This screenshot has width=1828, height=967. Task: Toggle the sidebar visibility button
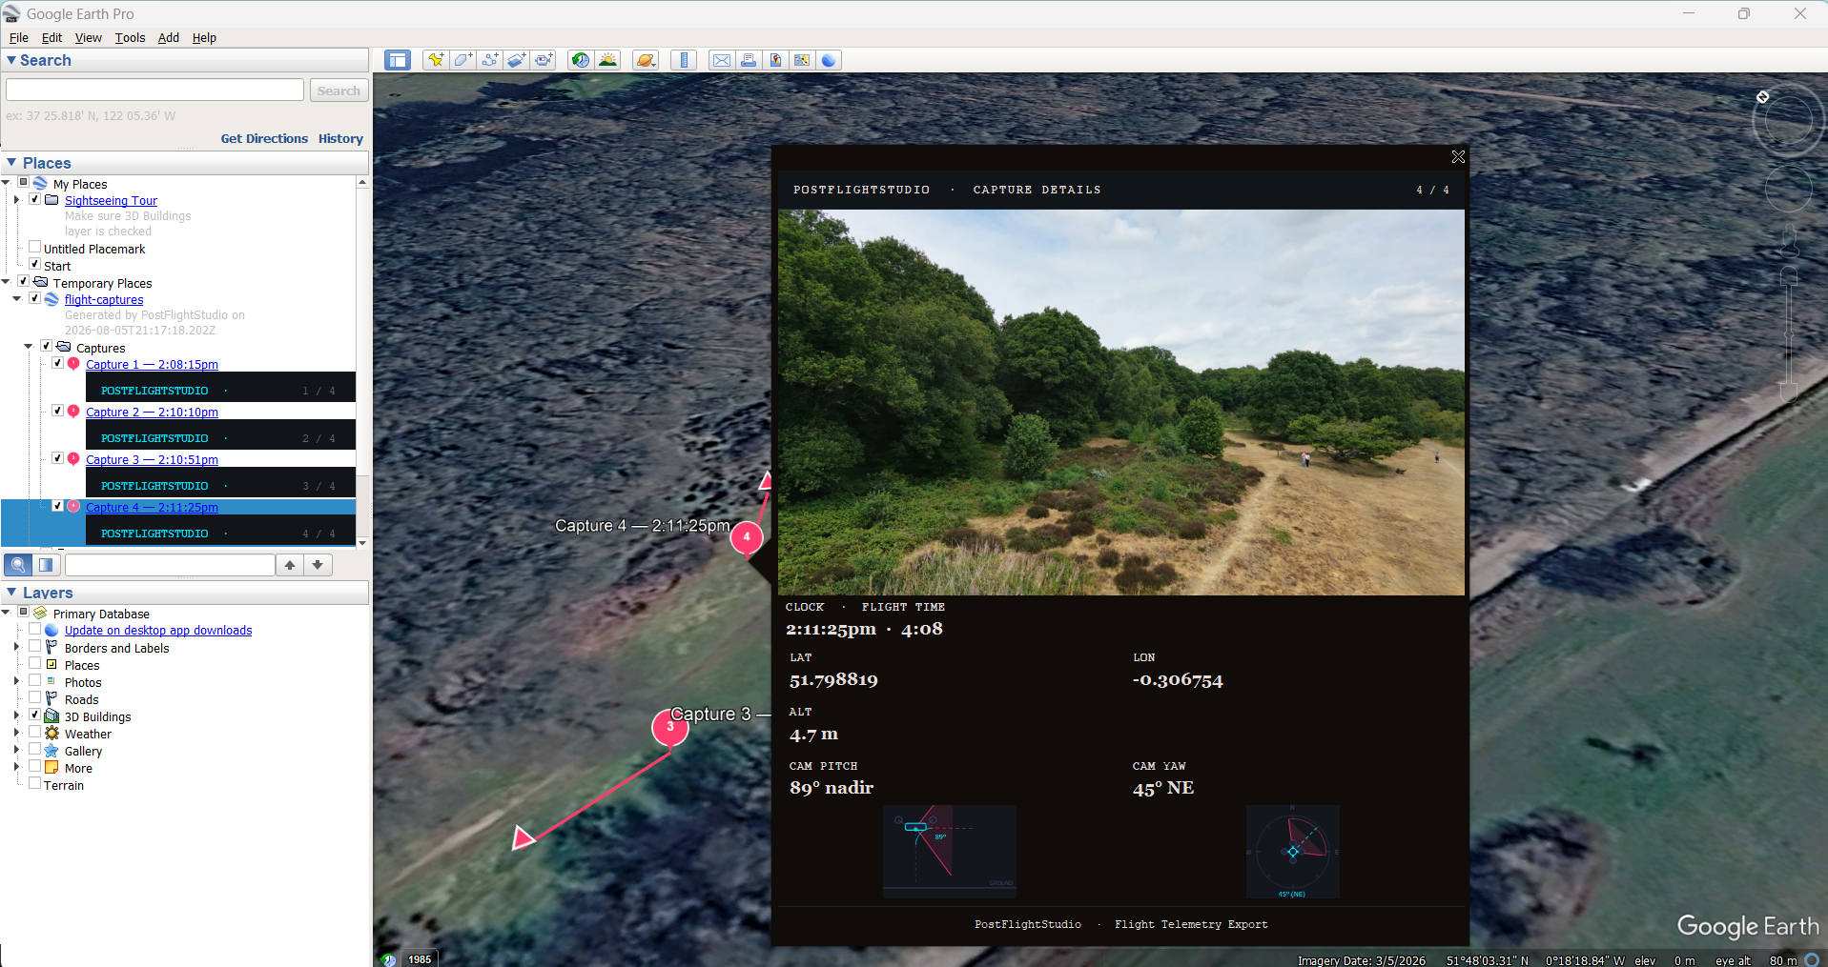click(x=397, y=60)
